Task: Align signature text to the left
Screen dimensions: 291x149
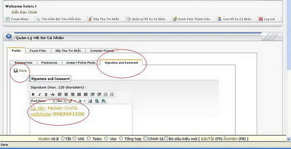Action: (60, 94)
